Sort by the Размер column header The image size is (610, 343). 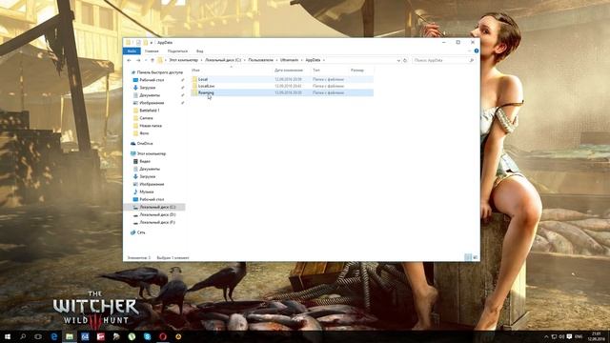[x=357, y=70]
